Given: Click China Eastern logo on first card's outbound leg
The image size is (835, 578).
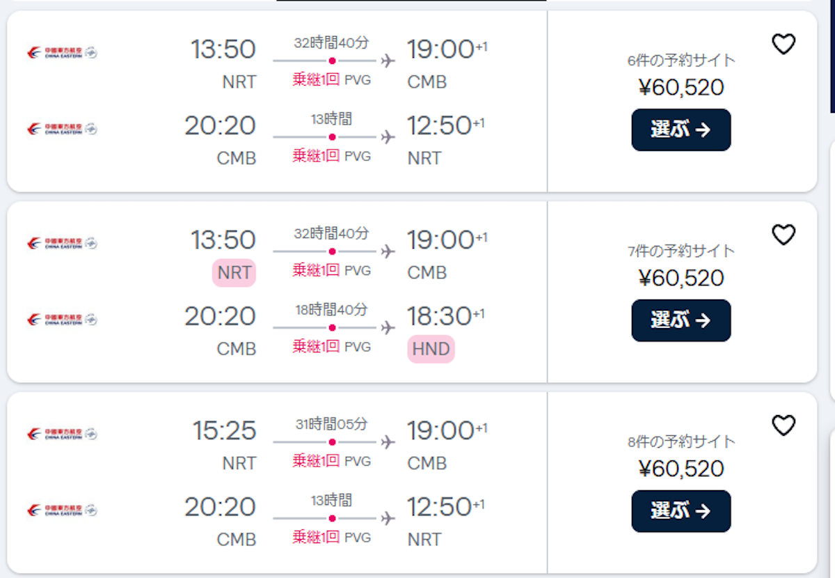Looking at the screenshot, I should [62, 52].
